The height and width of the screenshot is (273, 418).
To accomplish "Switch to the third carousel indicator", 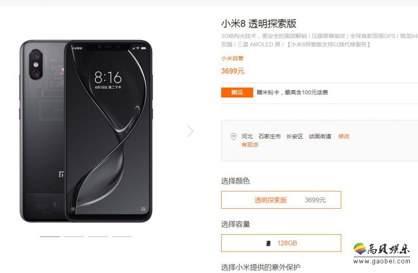I will [x=98, y=236].
